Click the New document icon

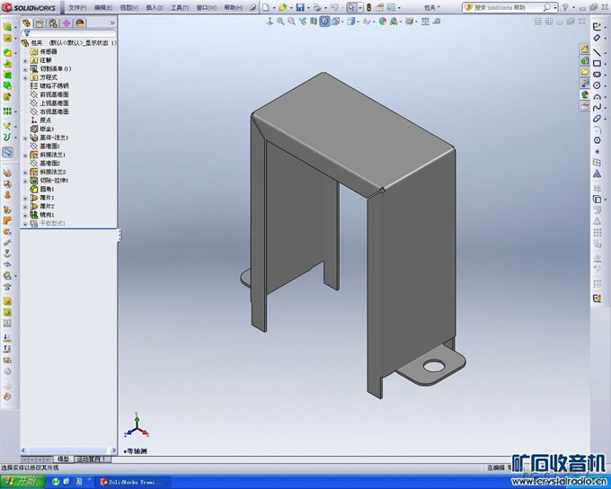[x=265, y=7]
